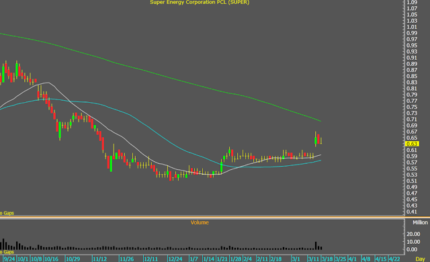
Task: Select the 4/1 date on time axis
Action: 352,259
